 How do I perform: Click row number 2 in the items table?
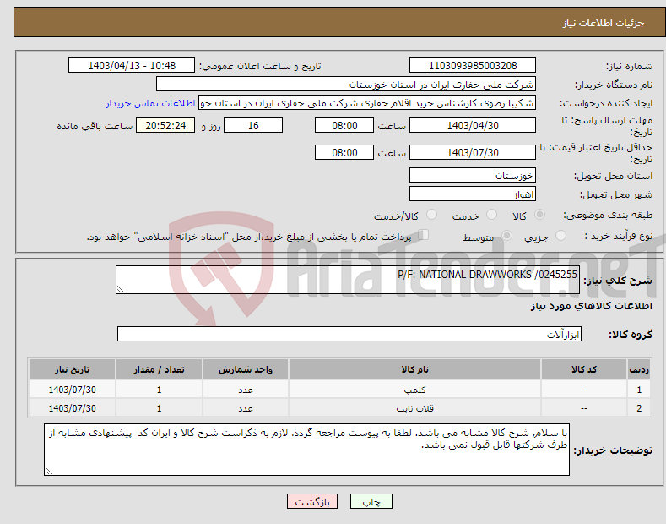coord(639,408)
